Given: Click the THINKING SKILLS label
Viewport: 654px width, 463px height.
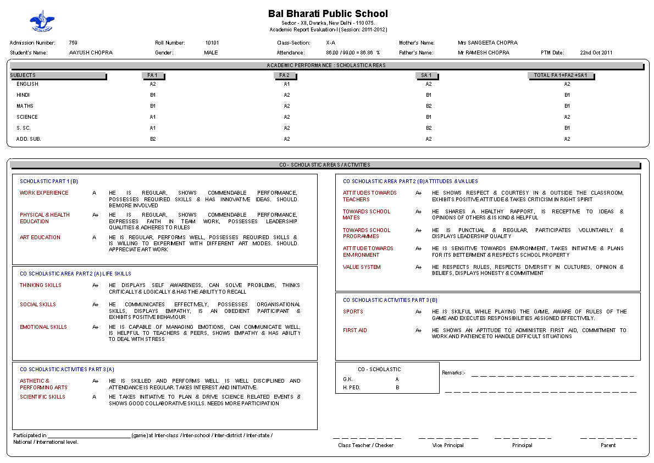Looking at the screenshot, I should pyautogui.click(x=41, y=285).
